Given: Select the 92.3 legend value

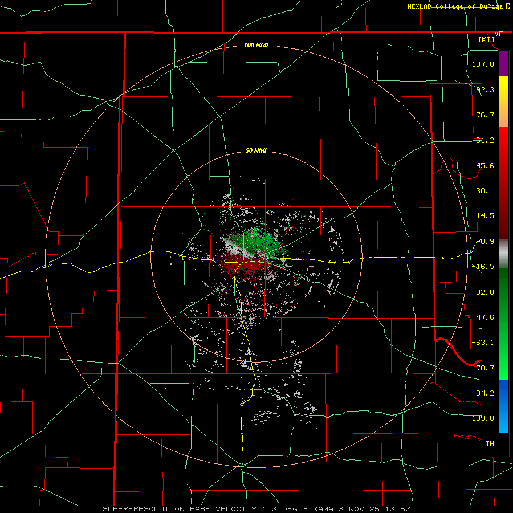Looking at the screenshot, I should tap(485, 89).
